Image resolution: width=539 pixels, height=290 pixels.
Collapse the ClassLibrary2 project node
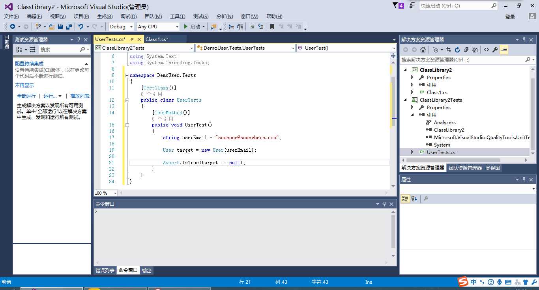(405, 70)
